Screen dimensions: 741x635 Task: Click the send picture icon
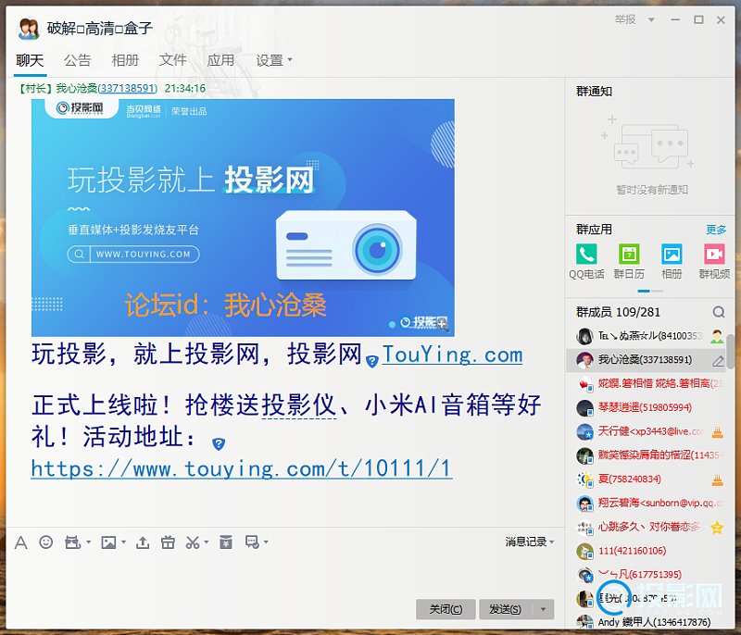click(108, 542)
